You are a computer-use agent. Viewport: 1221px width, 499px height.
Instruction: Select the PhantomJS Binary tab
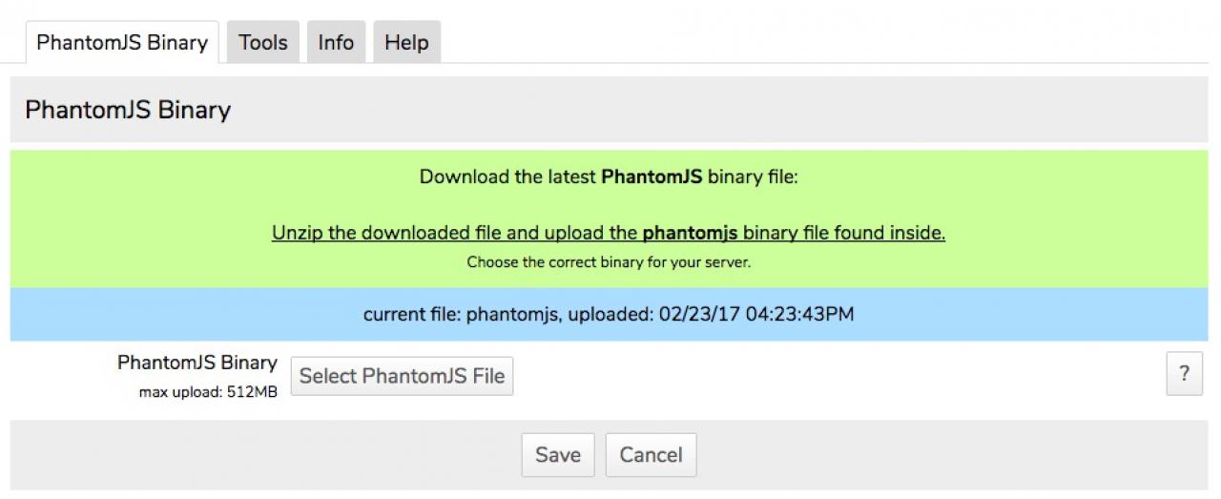[x=122, y=43]
